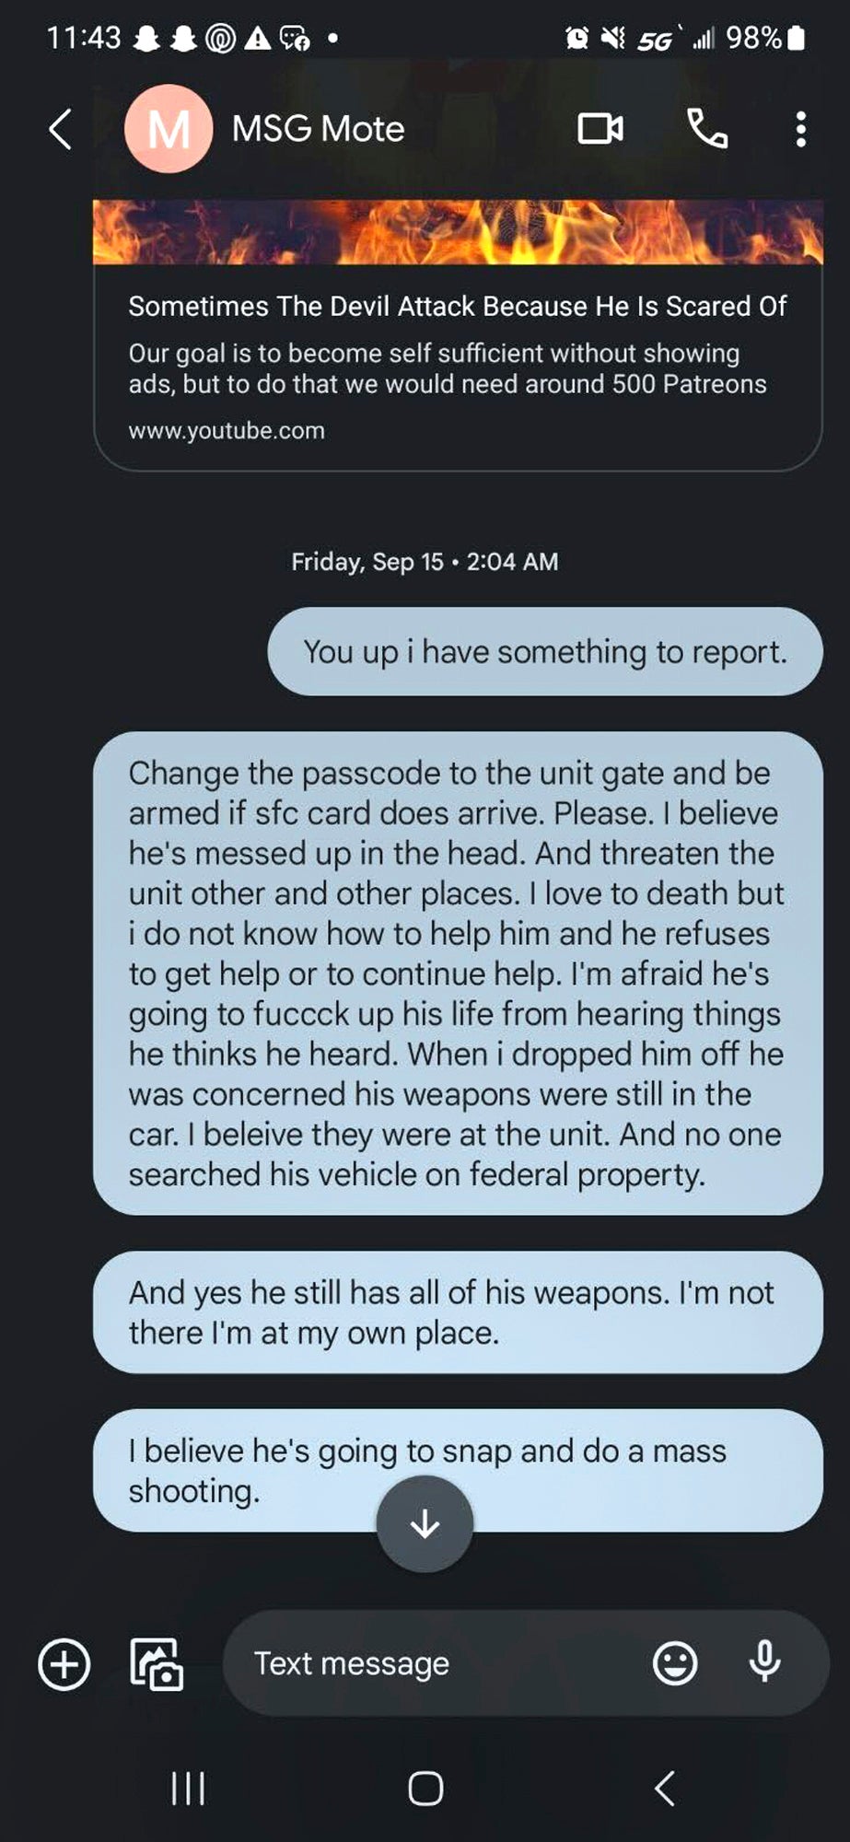Tap the fire thumbnail image of video
The image size is (850, 1842).
coord(458,232)
